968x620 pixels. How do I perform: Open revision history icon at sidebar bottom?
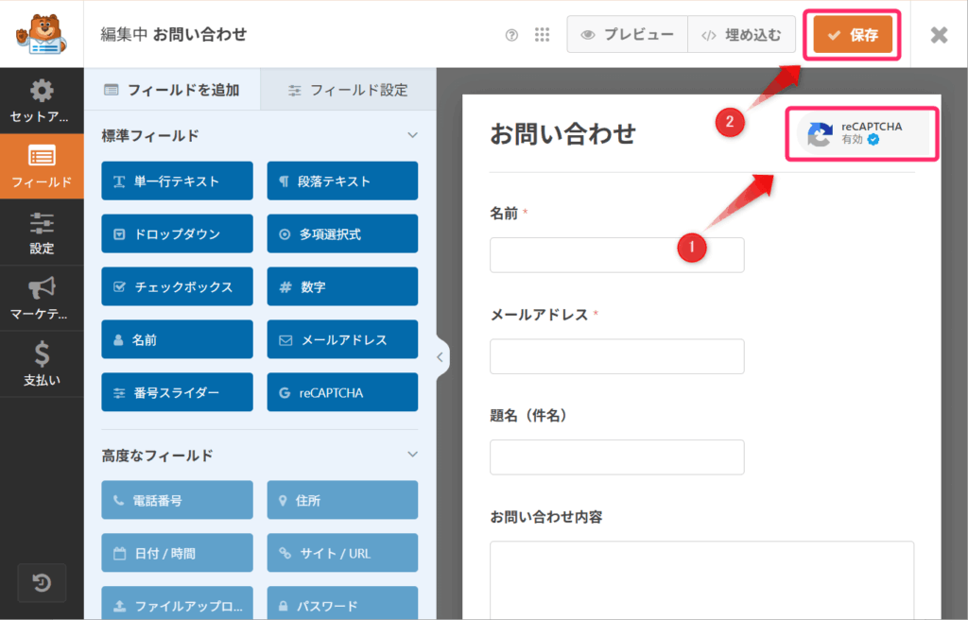pos(42,583)
